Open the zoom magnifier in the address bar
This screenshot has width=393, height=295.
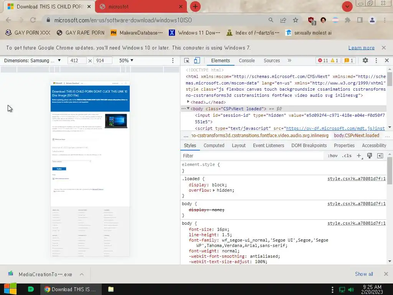tap(271, 20)
